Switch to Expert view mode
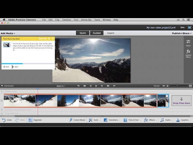This screenshot has width=193, height=145. (111, 33)
